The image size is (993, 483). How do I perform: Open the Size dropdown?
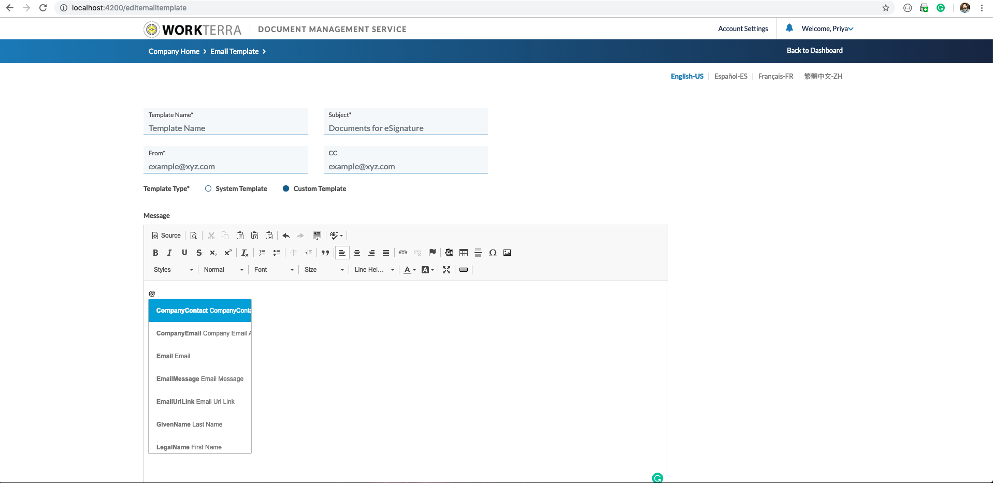pos(324,270)
